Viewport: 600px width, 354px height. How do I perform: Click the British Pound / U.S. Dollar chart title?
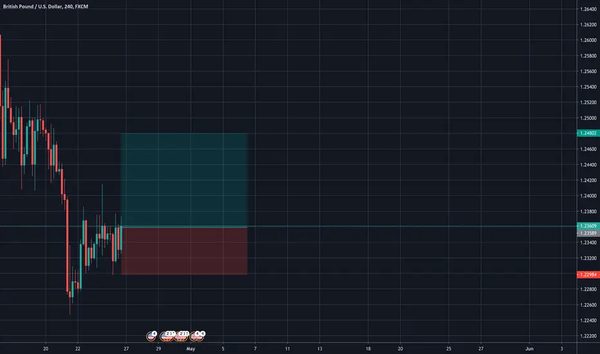tap(46, 6)
